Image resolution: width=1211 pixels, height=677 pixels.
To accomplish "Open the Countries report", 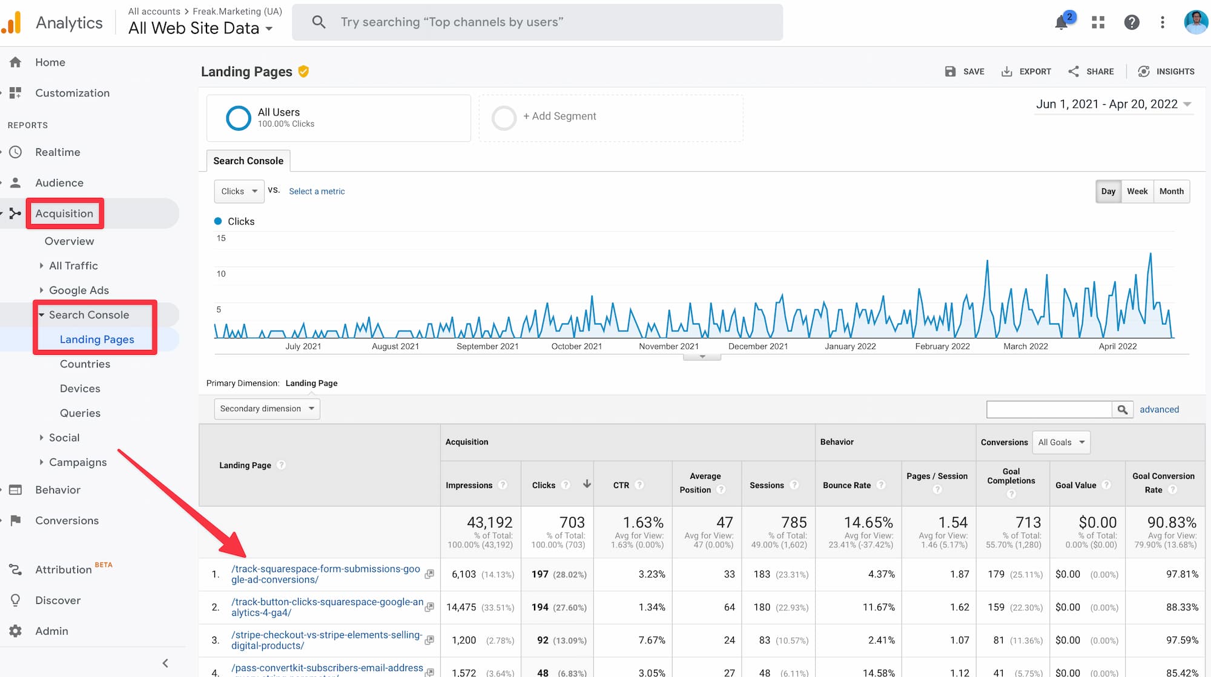I will click(85, 364).
